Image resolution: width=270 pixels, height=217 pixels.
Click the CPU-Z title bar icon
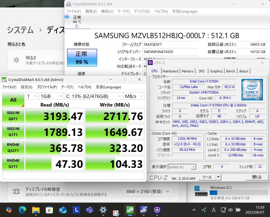click(150, 63)
